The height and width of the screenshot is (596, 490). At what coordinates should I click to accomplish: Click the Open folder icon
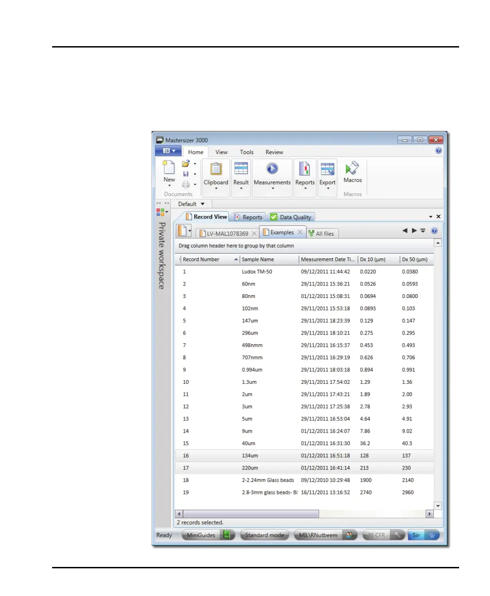(x=185, y=163)
